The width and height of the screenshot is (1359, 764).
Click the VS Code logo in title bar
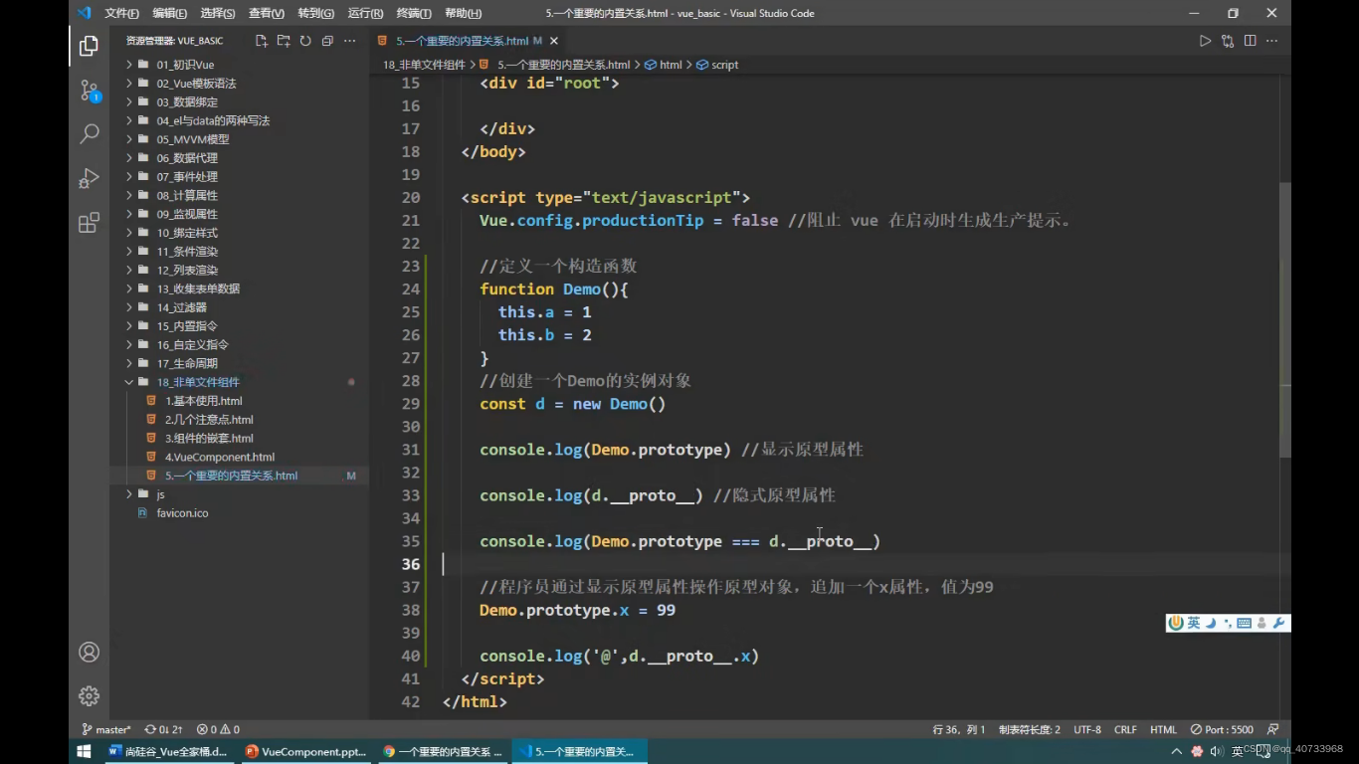click(85, 13)
